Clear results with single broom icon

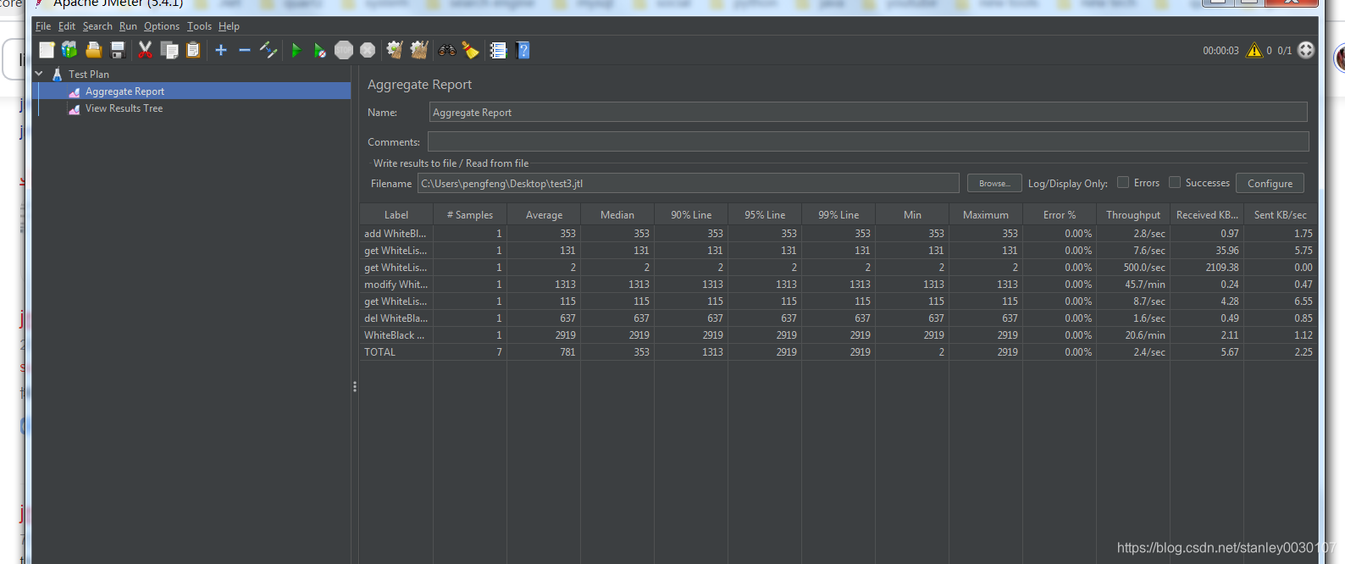395,51
